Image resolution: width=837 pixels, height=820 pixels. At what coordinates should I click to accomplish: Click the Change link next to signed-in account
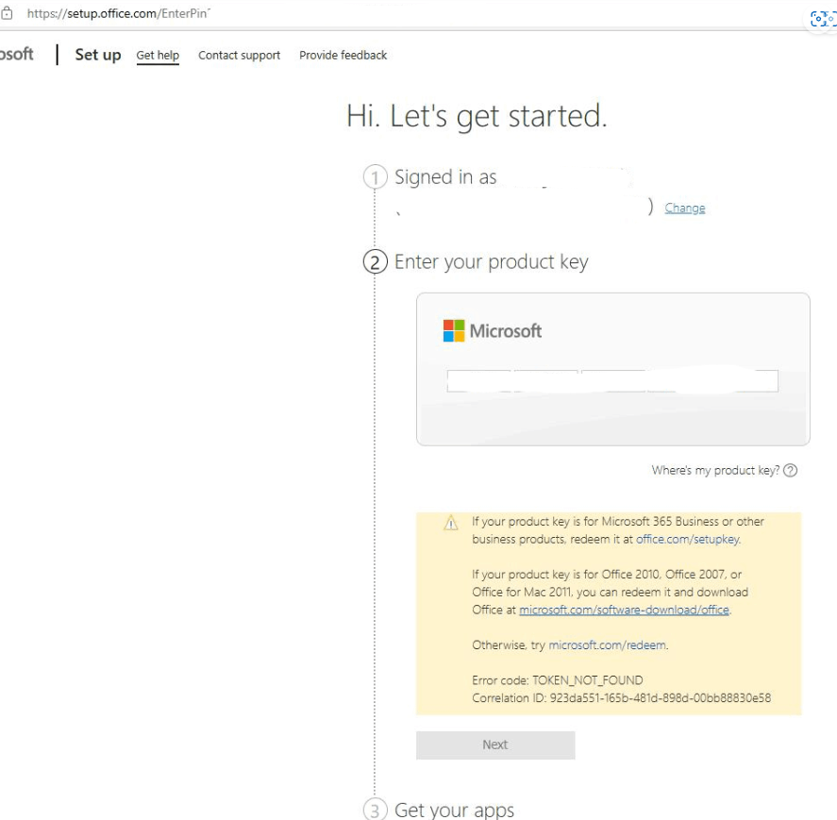(685, 208)
